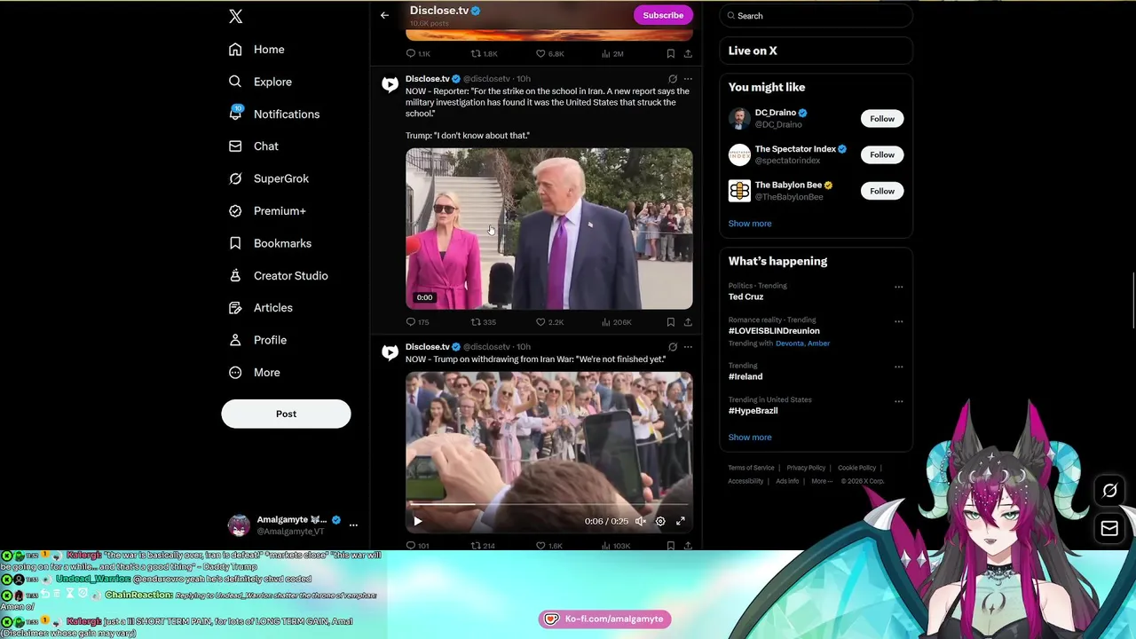Open account menu dots next to Amalgamyte
The width and height of the screenshot is (1136, 639).
point(353,525)
